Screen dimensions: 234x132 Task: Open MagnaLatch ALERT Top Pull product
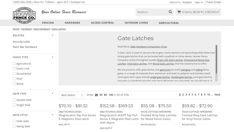pyautogui.click(x=119, y=119)
